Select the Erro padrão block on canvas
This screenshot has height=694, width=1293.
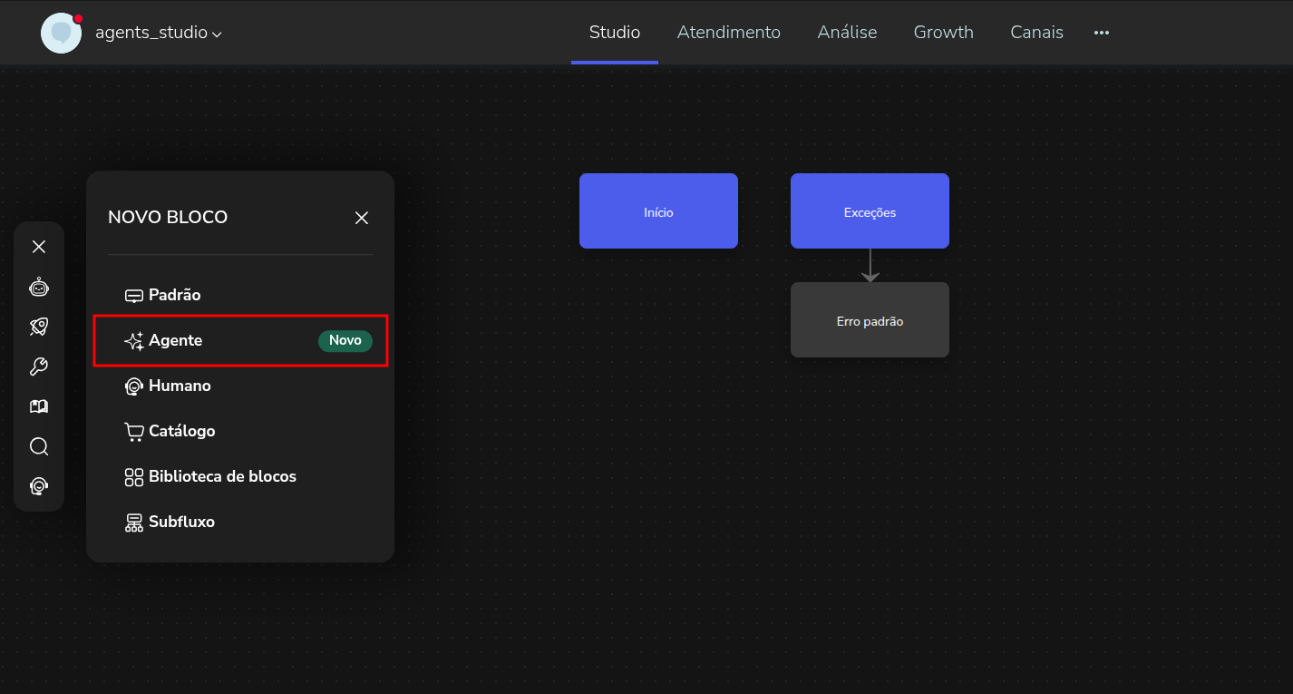(870, 320)
